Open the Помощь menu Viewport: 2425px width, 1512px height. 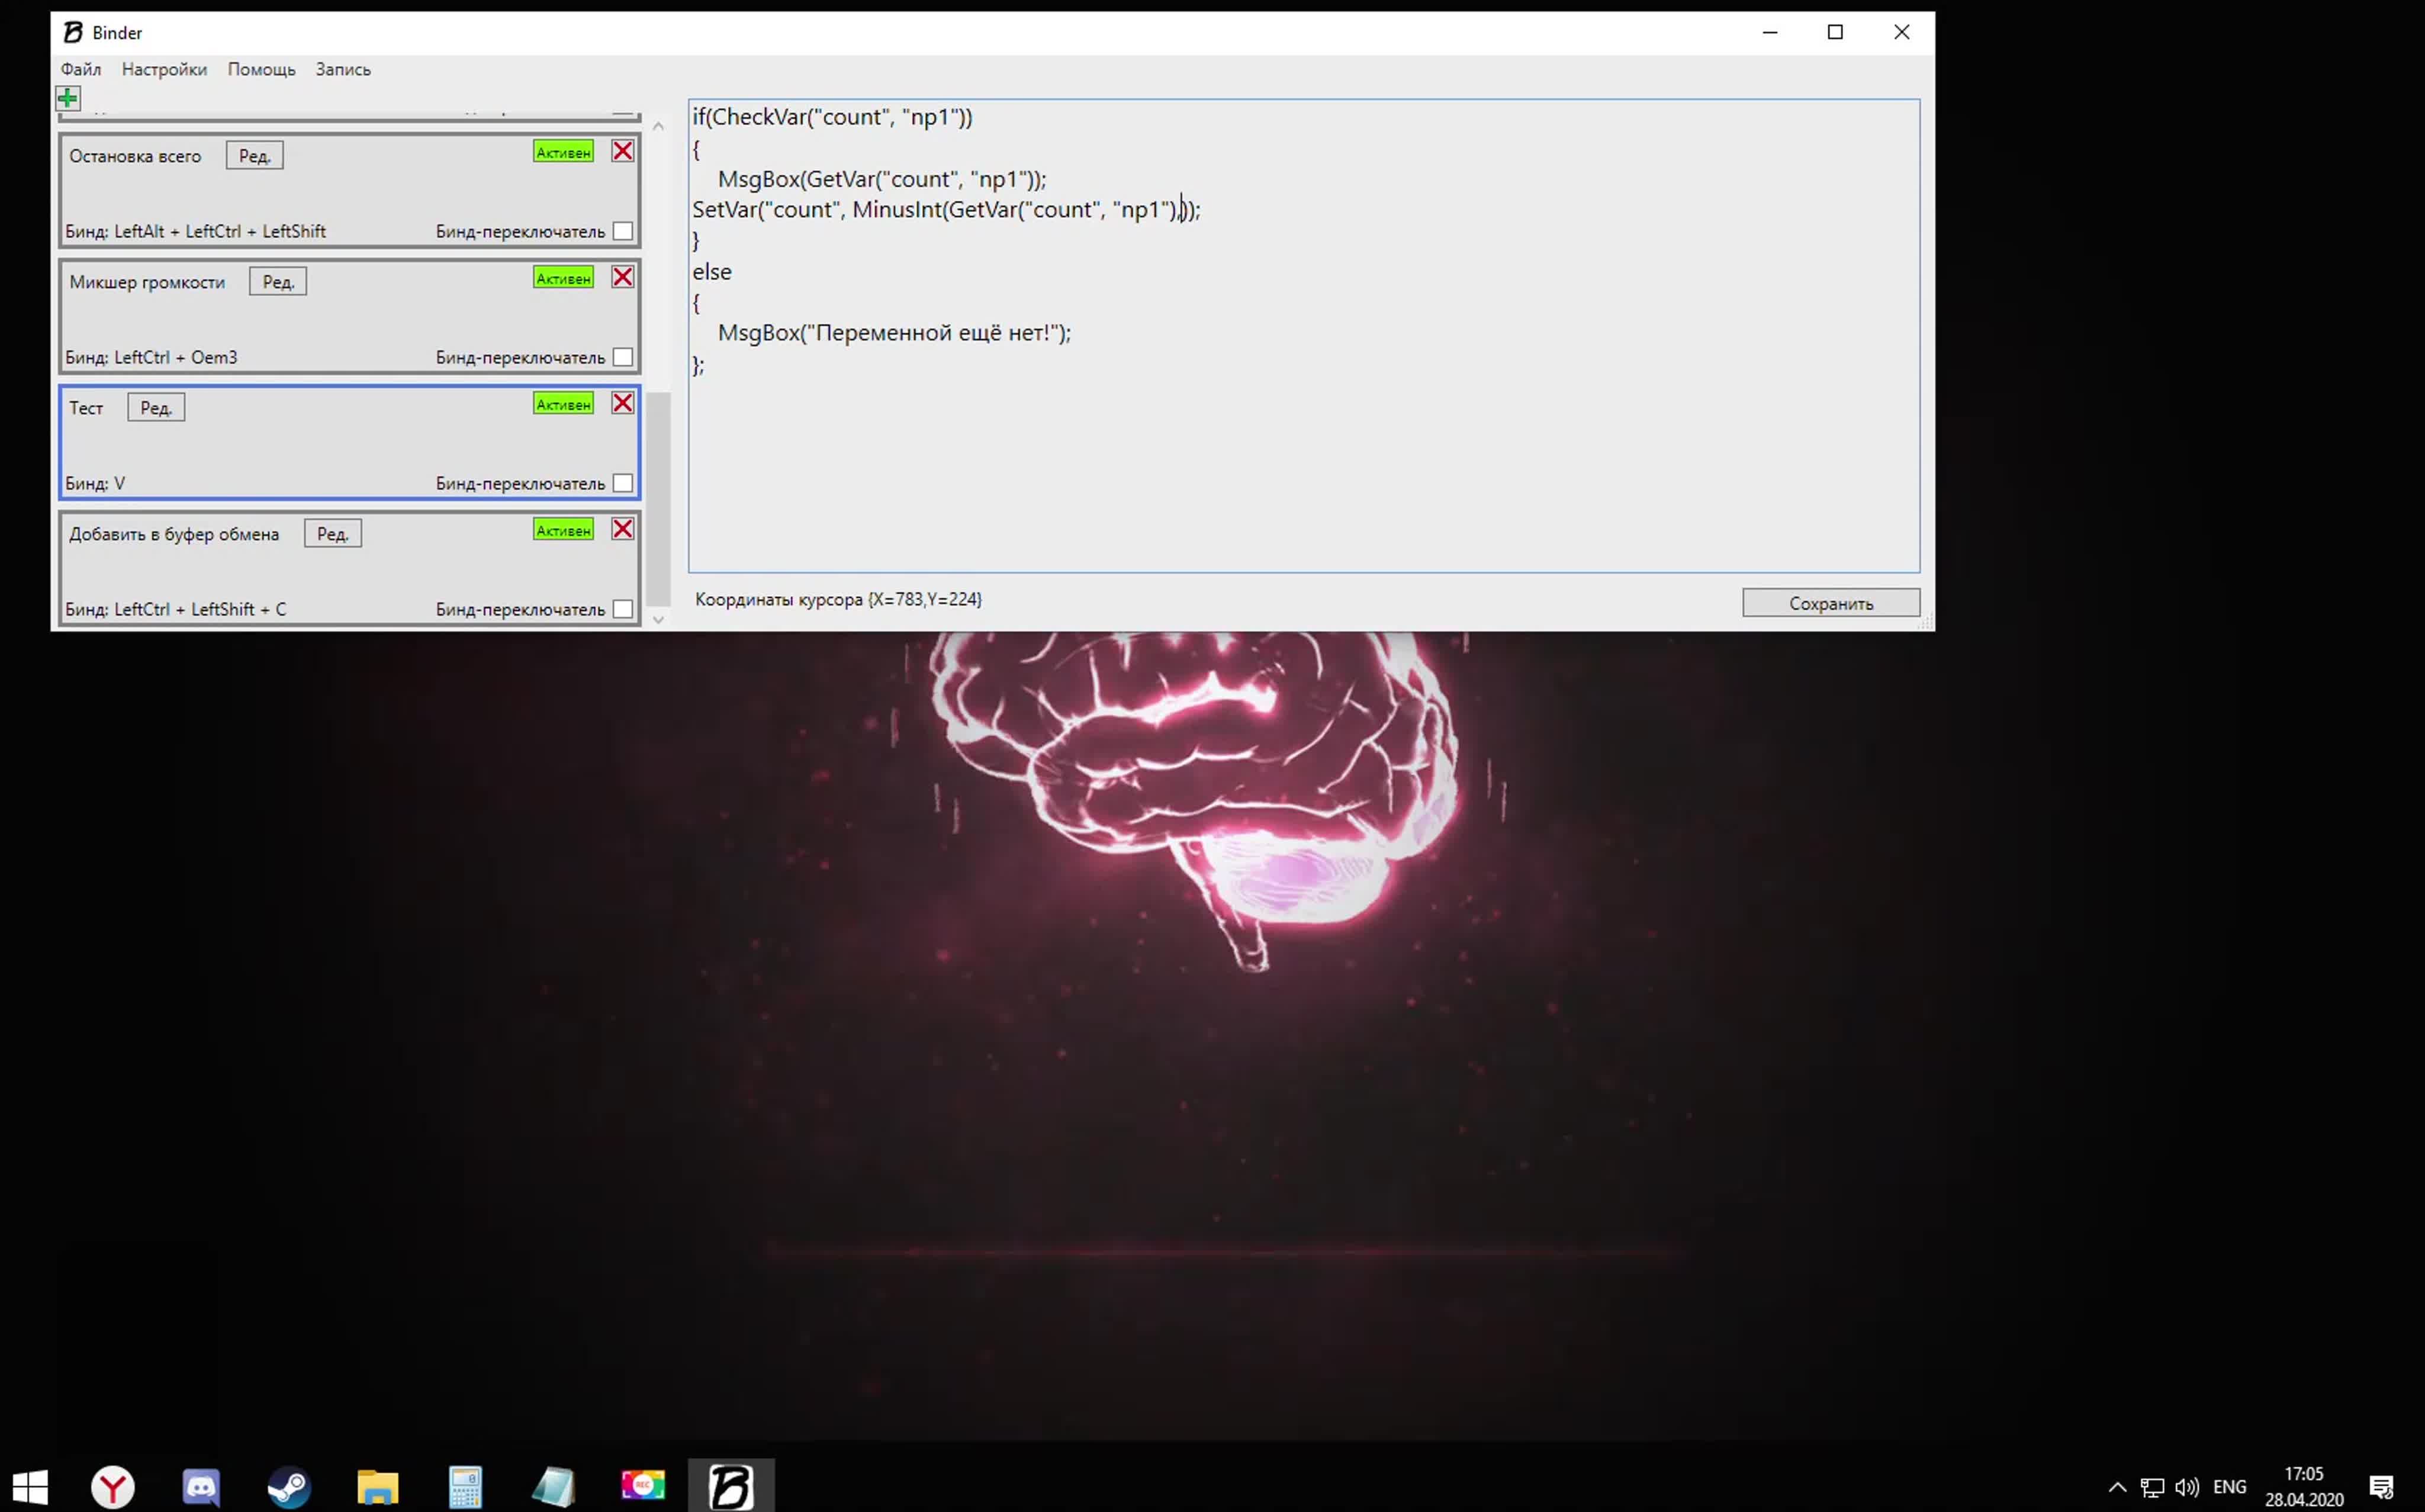coord(261,69)
